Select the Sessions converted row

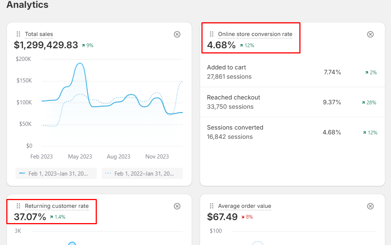[292, 132]
